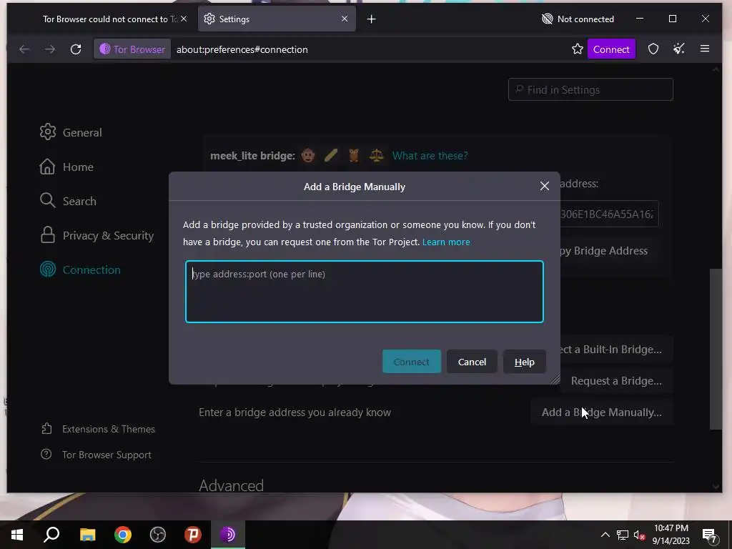Select the Connection settings category
This screenshot has width=732, height=549.
[80, 269]
